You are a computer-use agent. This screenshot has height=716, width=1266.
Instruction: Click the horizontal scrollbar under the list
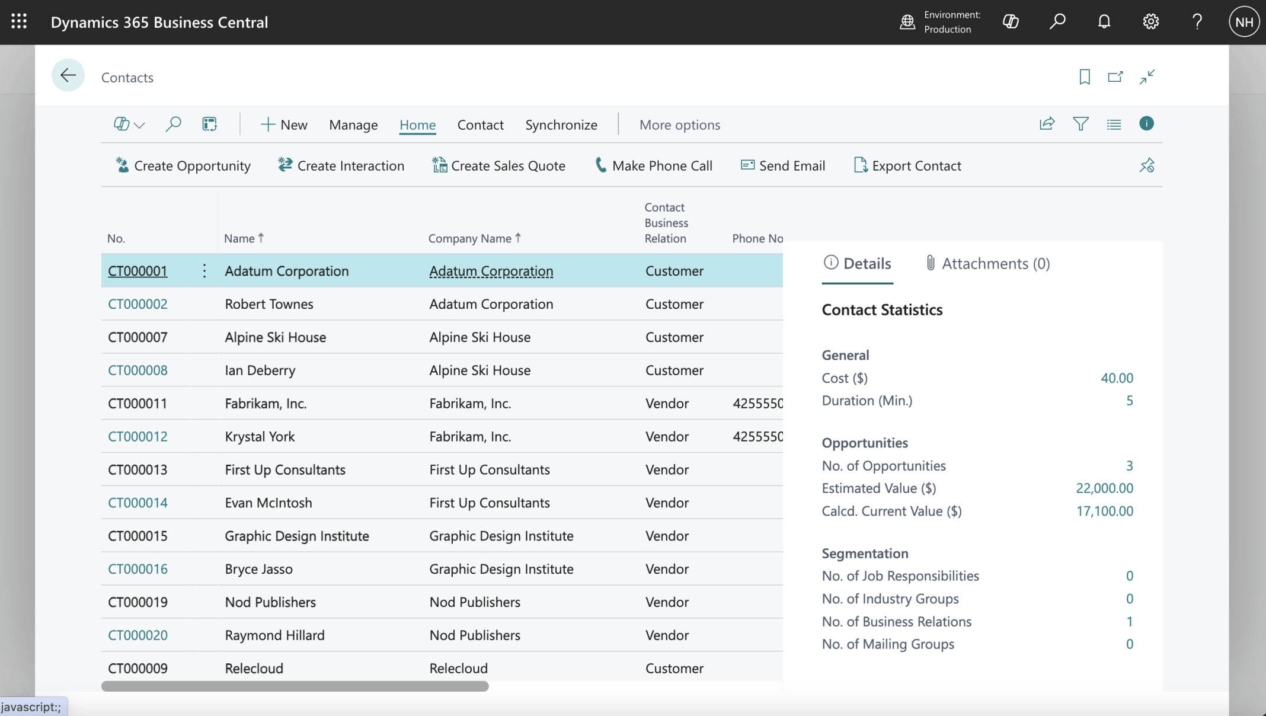(295, 686)
